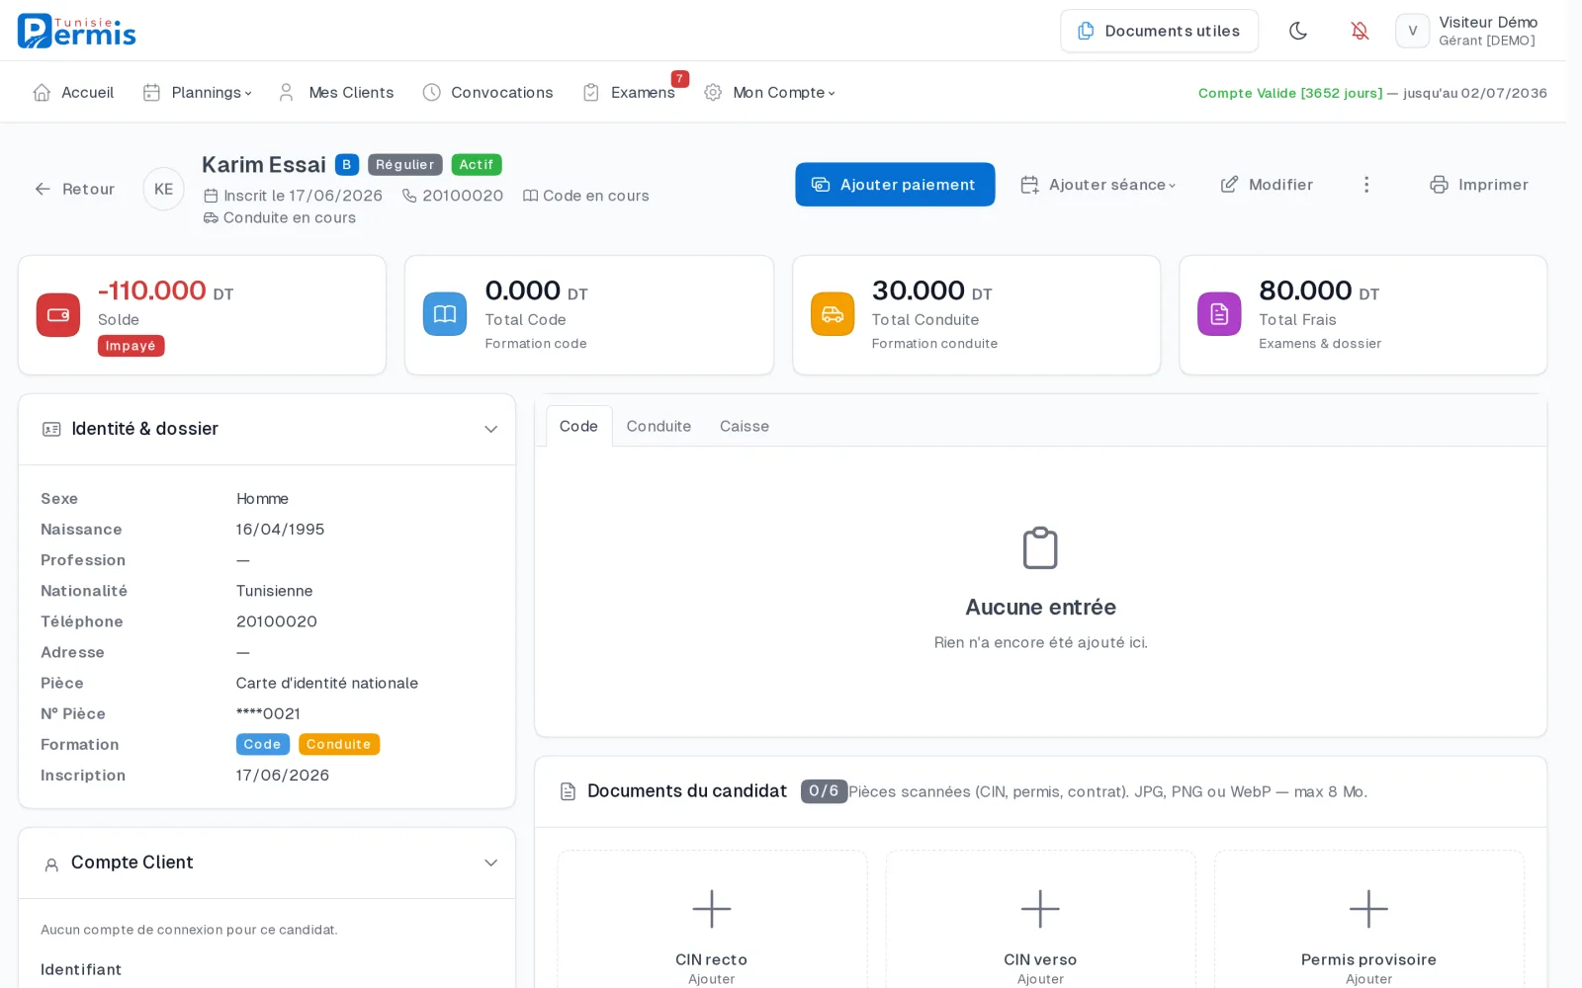This screenshot has height=988, width=1582.
Task: Open Convocations page
Action: (488, 92)
